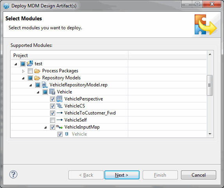Click the Project column header

click(70, 56)
